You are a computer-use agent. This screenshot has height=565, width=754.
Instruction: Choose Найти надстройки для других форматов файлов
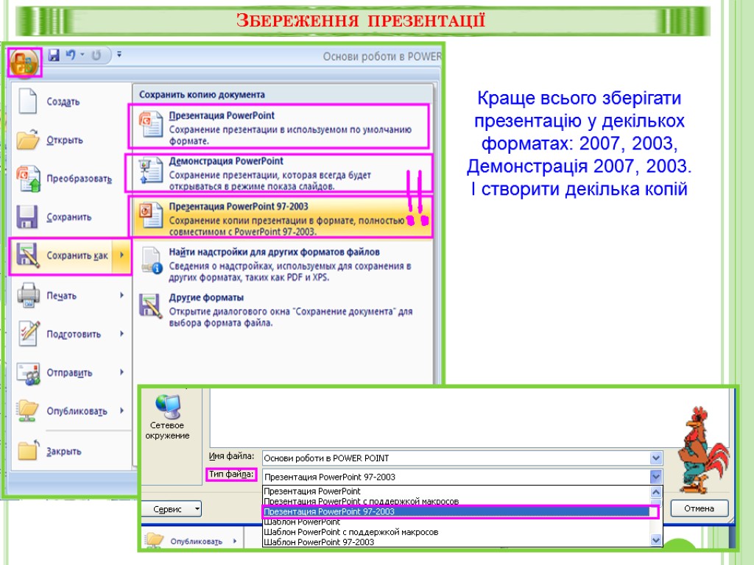click(x=274, y=252)
